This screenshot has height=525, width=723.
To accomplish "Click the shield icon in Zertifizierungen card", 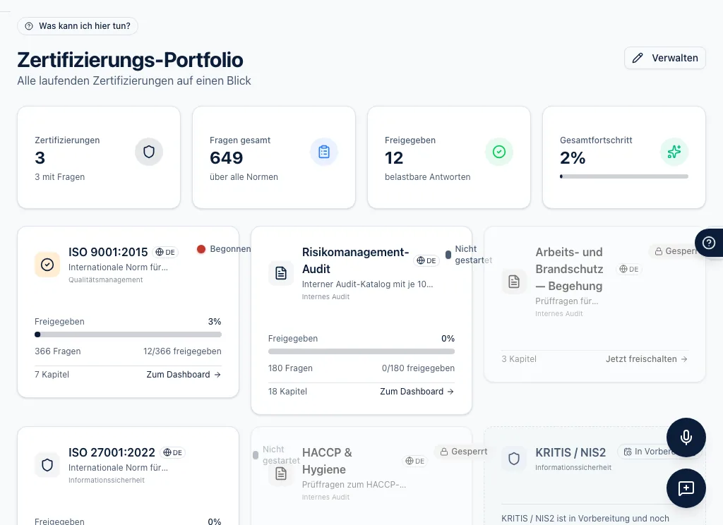I will coord(149,152).
